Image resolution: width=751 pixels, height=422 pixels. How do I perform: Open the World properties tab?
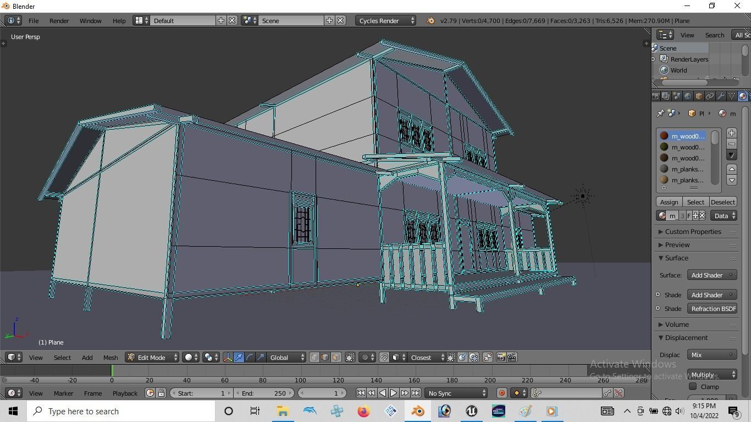click(688, 96)
